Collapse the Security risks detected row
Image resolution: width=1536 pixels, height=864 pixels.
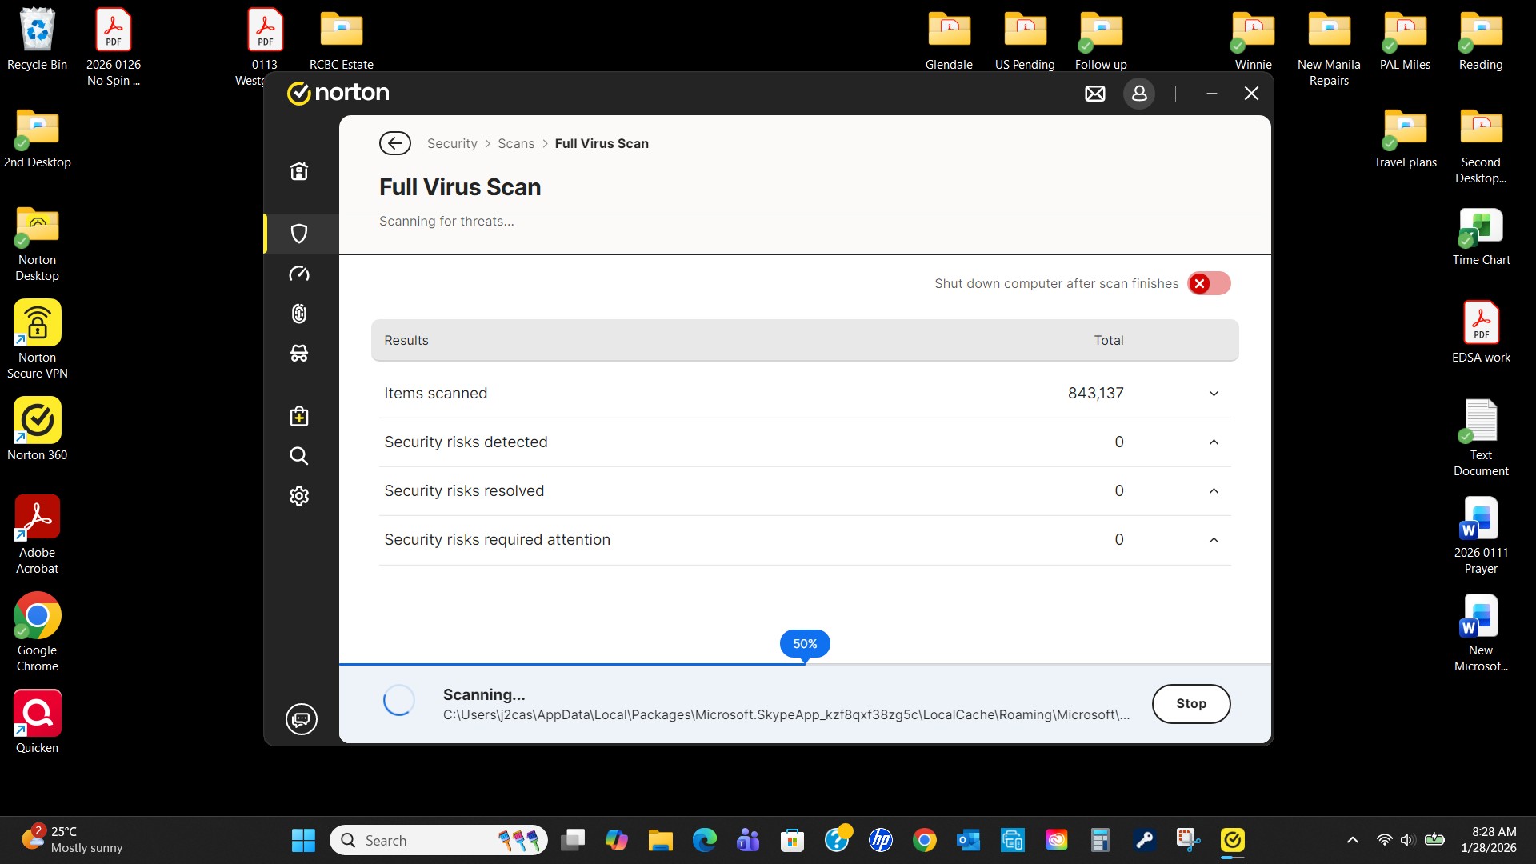click(x=1214, y=442)
